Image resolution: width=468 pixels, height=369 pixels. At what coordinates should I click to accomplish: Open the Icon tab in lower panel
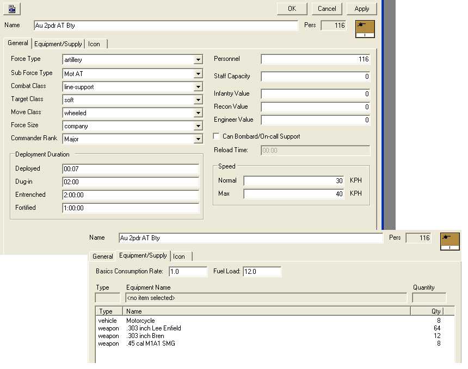tap(180, 257)
